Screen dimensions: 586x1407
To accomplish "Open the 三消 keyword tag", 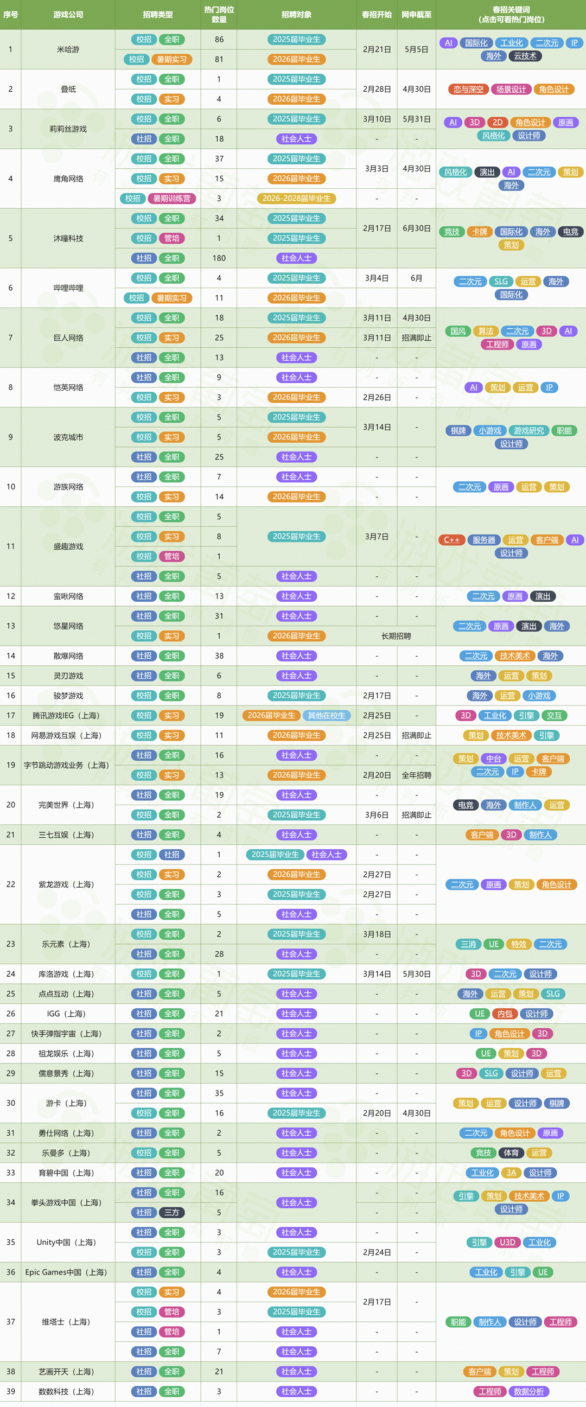I will coord(469,944).
